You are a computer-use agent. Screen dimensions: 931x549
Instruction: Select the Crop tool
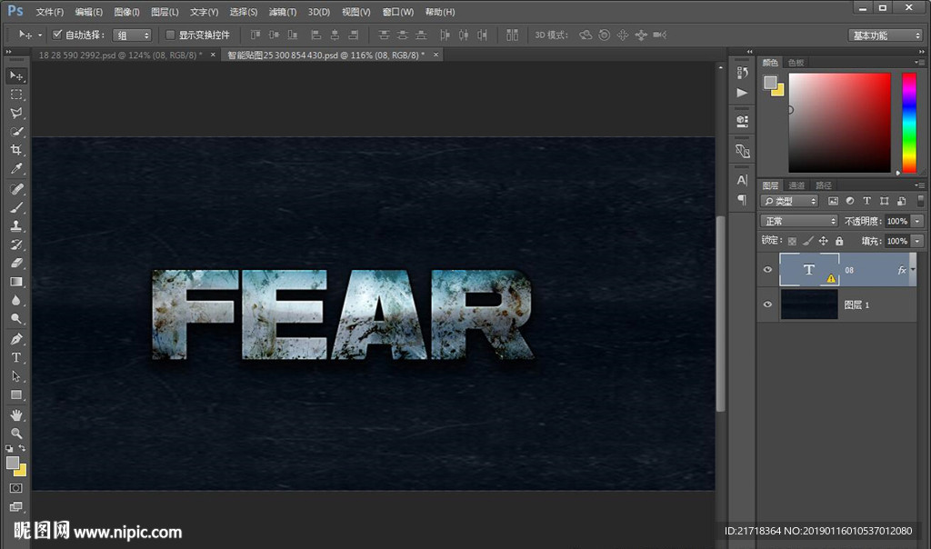(x=16, y=150)
